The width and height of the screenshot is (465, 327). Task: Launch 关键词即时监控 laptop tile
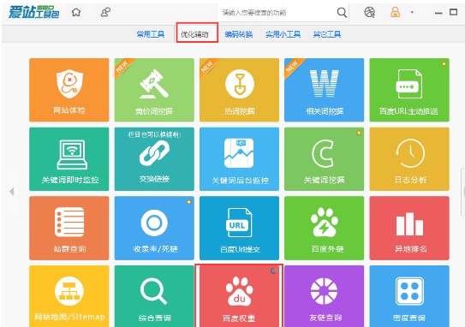coord(69,159)
